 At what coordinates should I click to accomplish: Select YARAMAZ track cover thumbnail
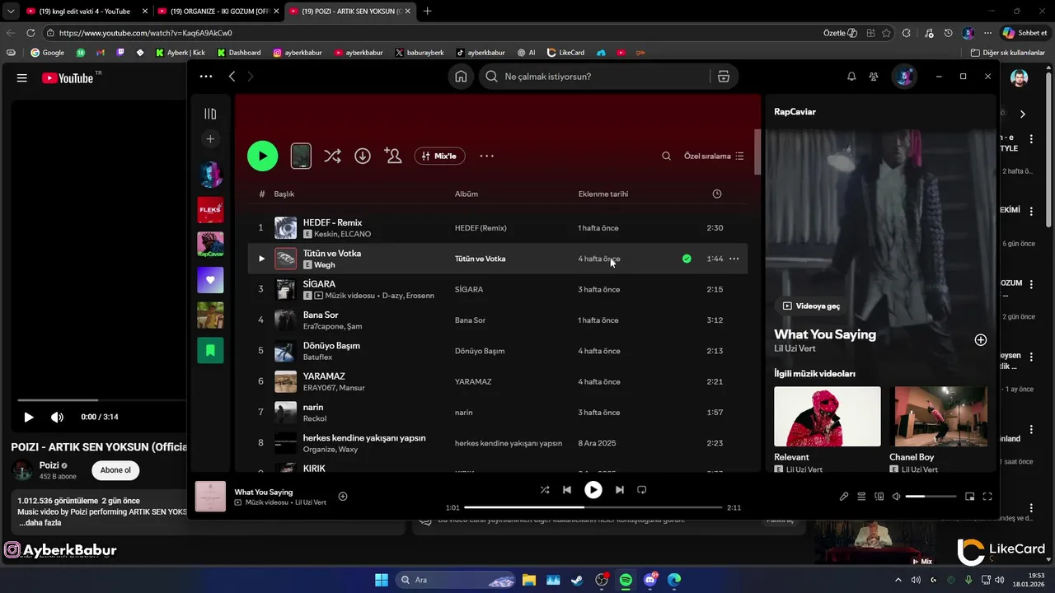[x=285, y=381]
